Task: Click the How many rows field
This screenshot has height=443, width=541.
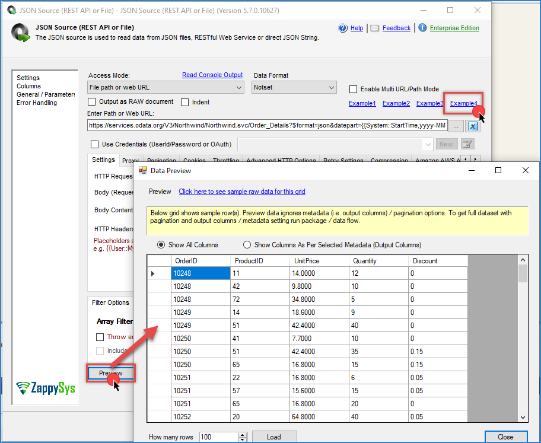Action: tap(219, 437)
